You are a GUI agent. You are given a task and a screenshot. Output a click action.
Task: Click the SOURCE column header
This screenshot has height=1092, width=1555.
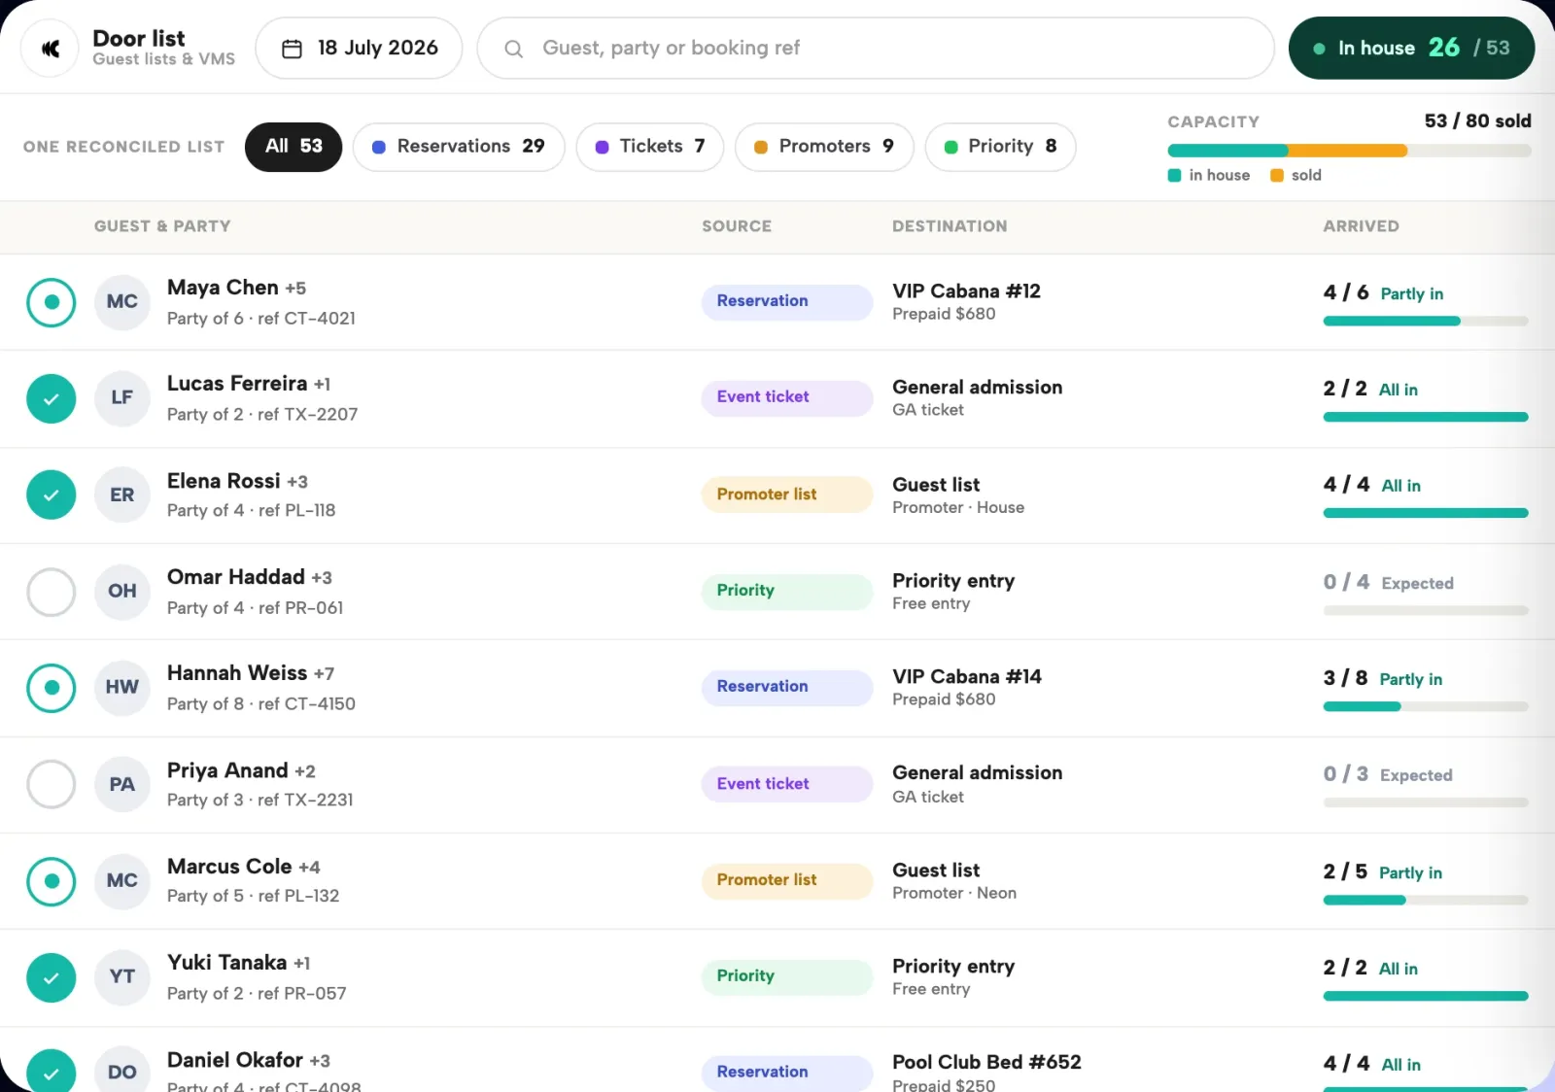click(x=737, y=226)
